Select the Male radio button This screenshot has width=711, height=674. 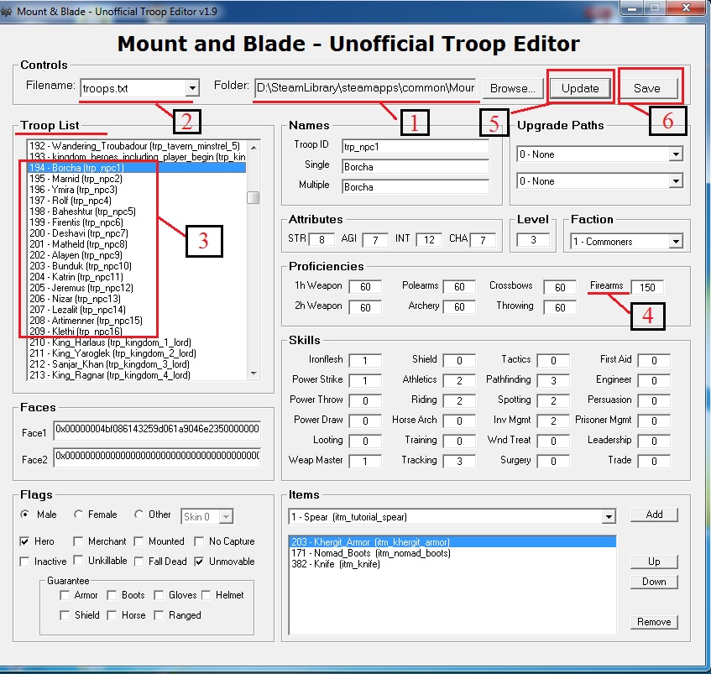coord(25,515)
